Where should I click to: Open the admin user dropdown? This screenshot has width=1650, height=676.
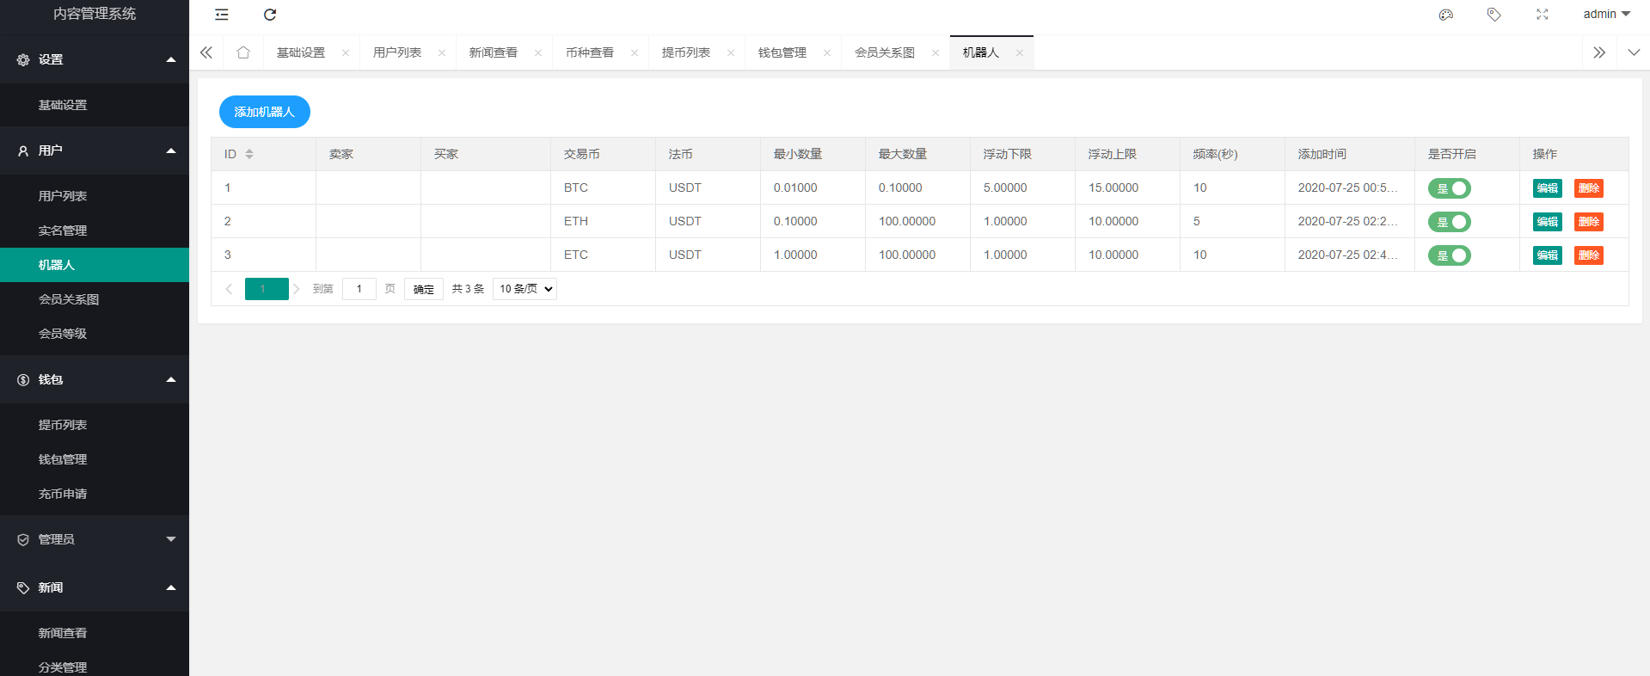[x=1606, y=14]
